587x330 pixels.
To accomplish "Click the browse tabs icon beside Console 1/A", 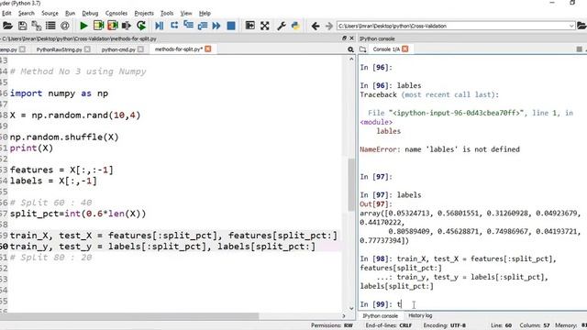I will [x=363, y=49].
